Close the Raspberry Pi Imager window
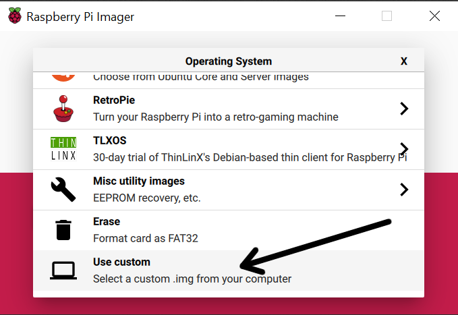 pos(434,16)
